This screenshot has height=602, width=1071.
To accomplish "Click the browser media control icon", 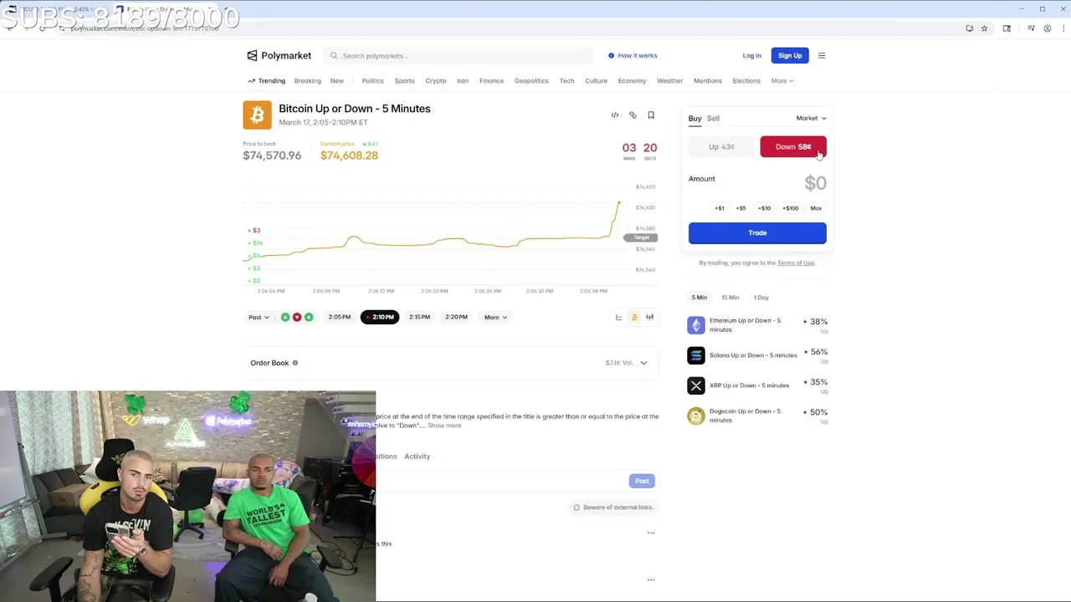I will pos(1030,28).
